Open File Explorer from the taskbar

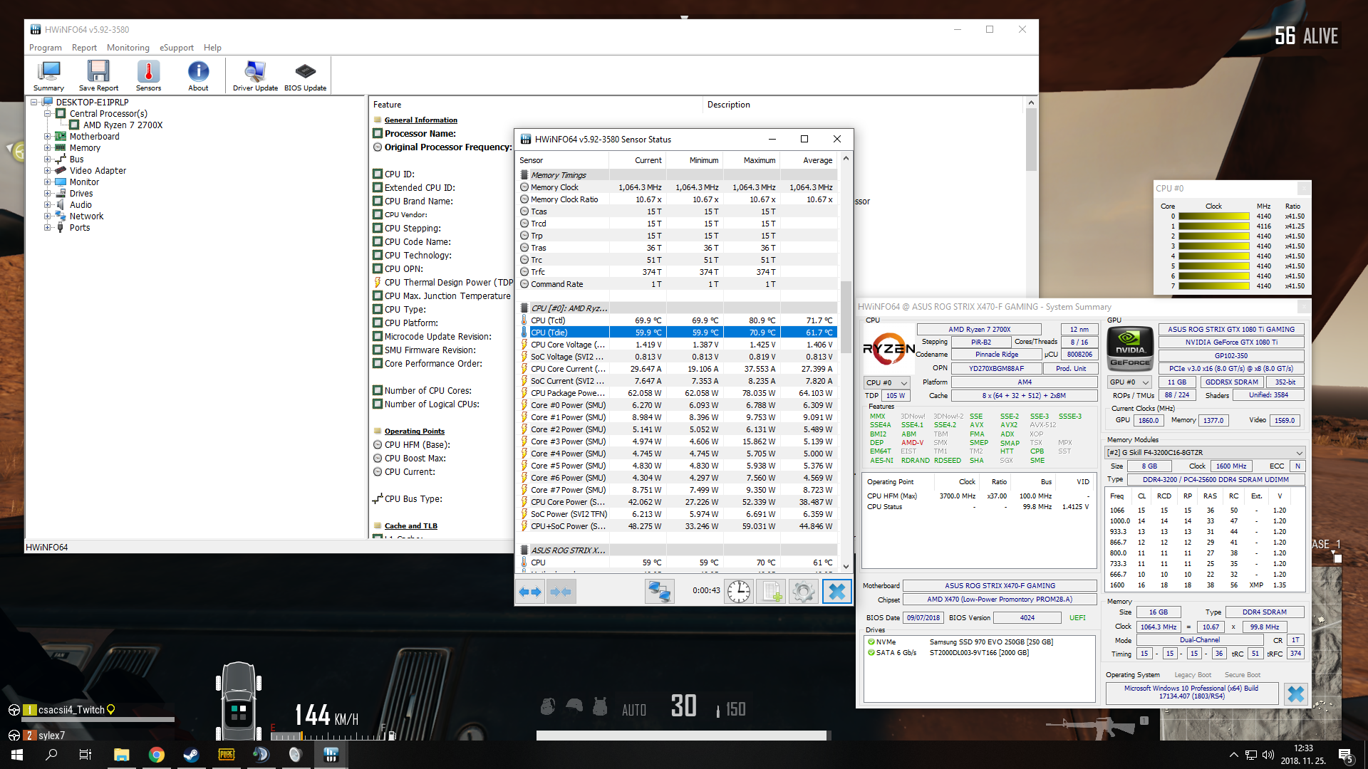(122, 755)
